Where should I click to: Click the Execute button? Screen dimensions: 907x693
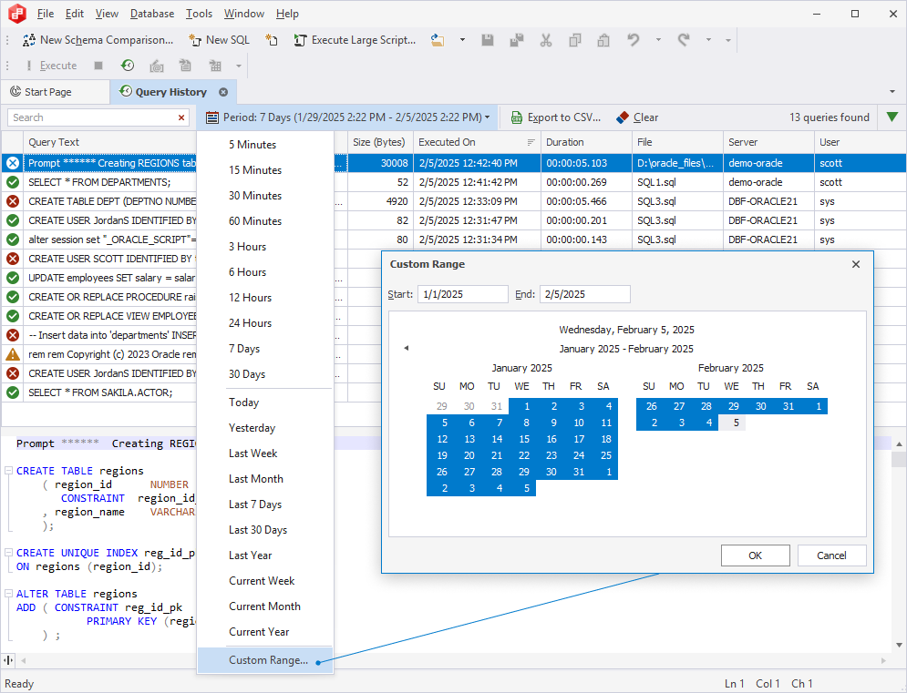click(x=51, y=66)
